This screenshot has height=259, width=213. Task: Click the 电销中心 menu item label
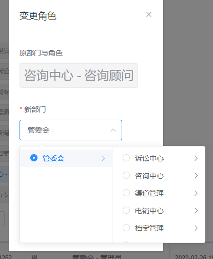(x=149, y=211)
